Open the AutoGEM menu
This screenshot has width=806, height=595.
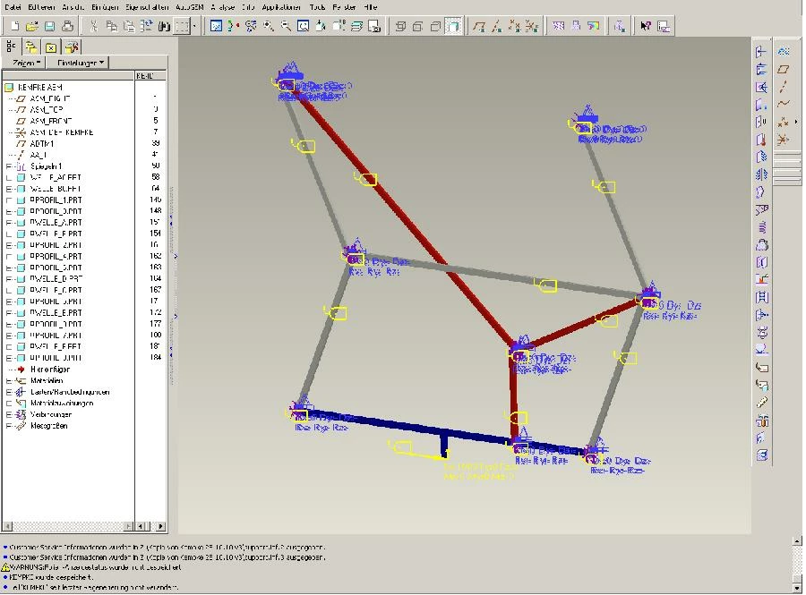click(189, 7)
